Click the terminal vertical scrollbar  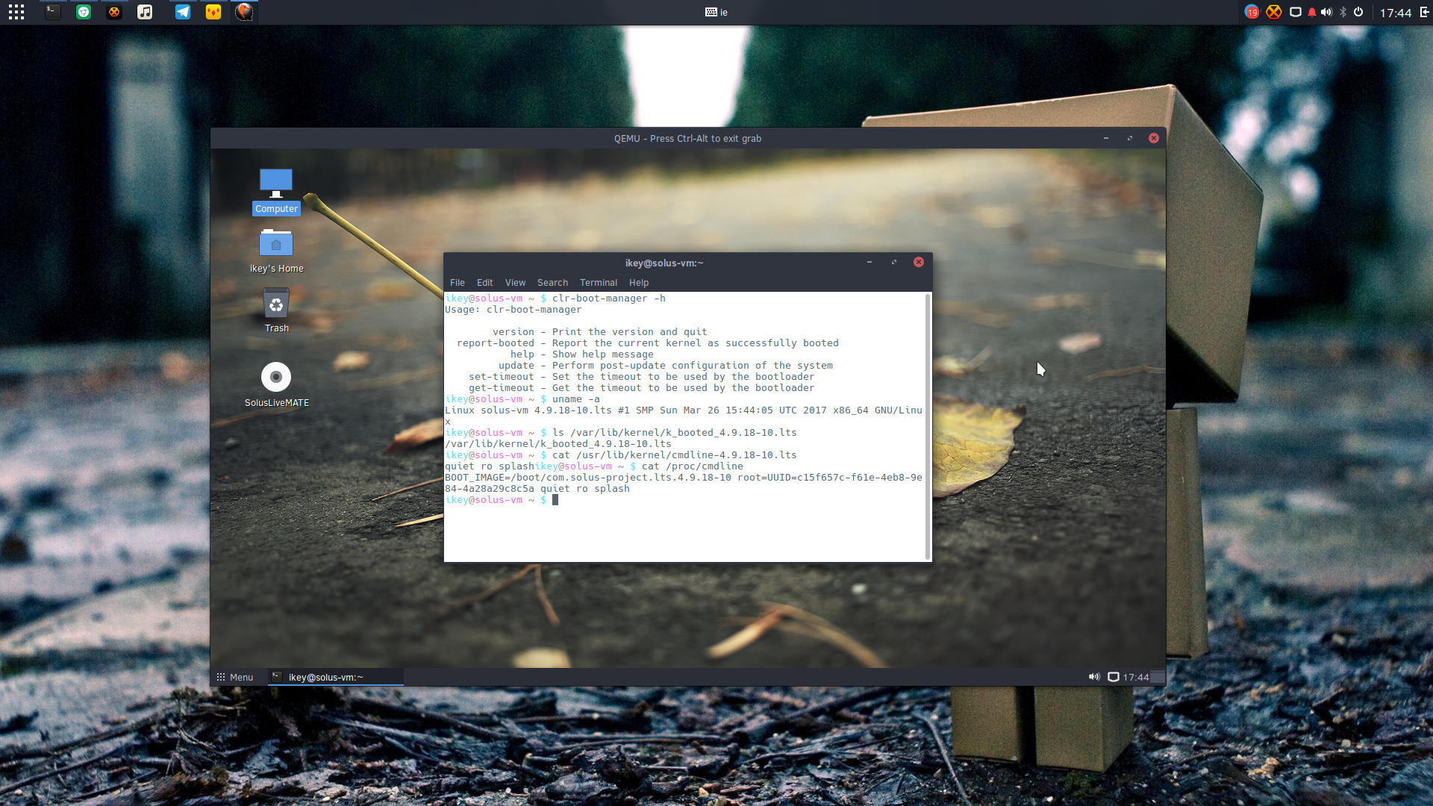(928, 426)
